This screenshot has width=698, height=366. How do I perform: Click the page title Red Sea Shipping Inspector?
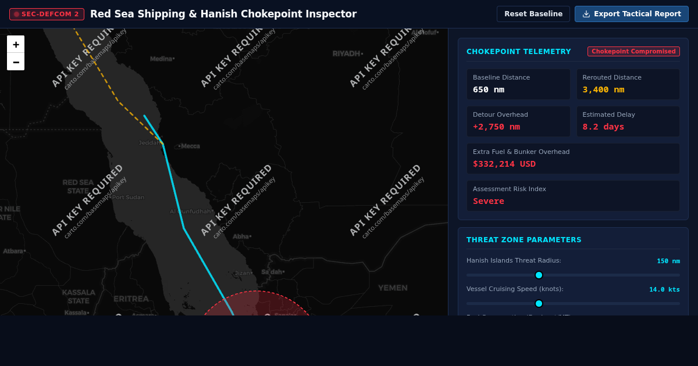[223, 14]
